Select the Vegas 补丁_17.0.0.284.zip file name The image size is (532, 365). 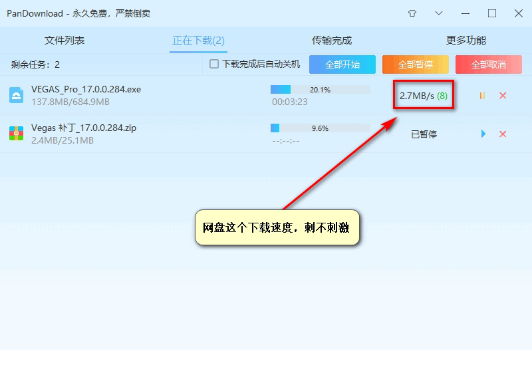pos(84,128)
